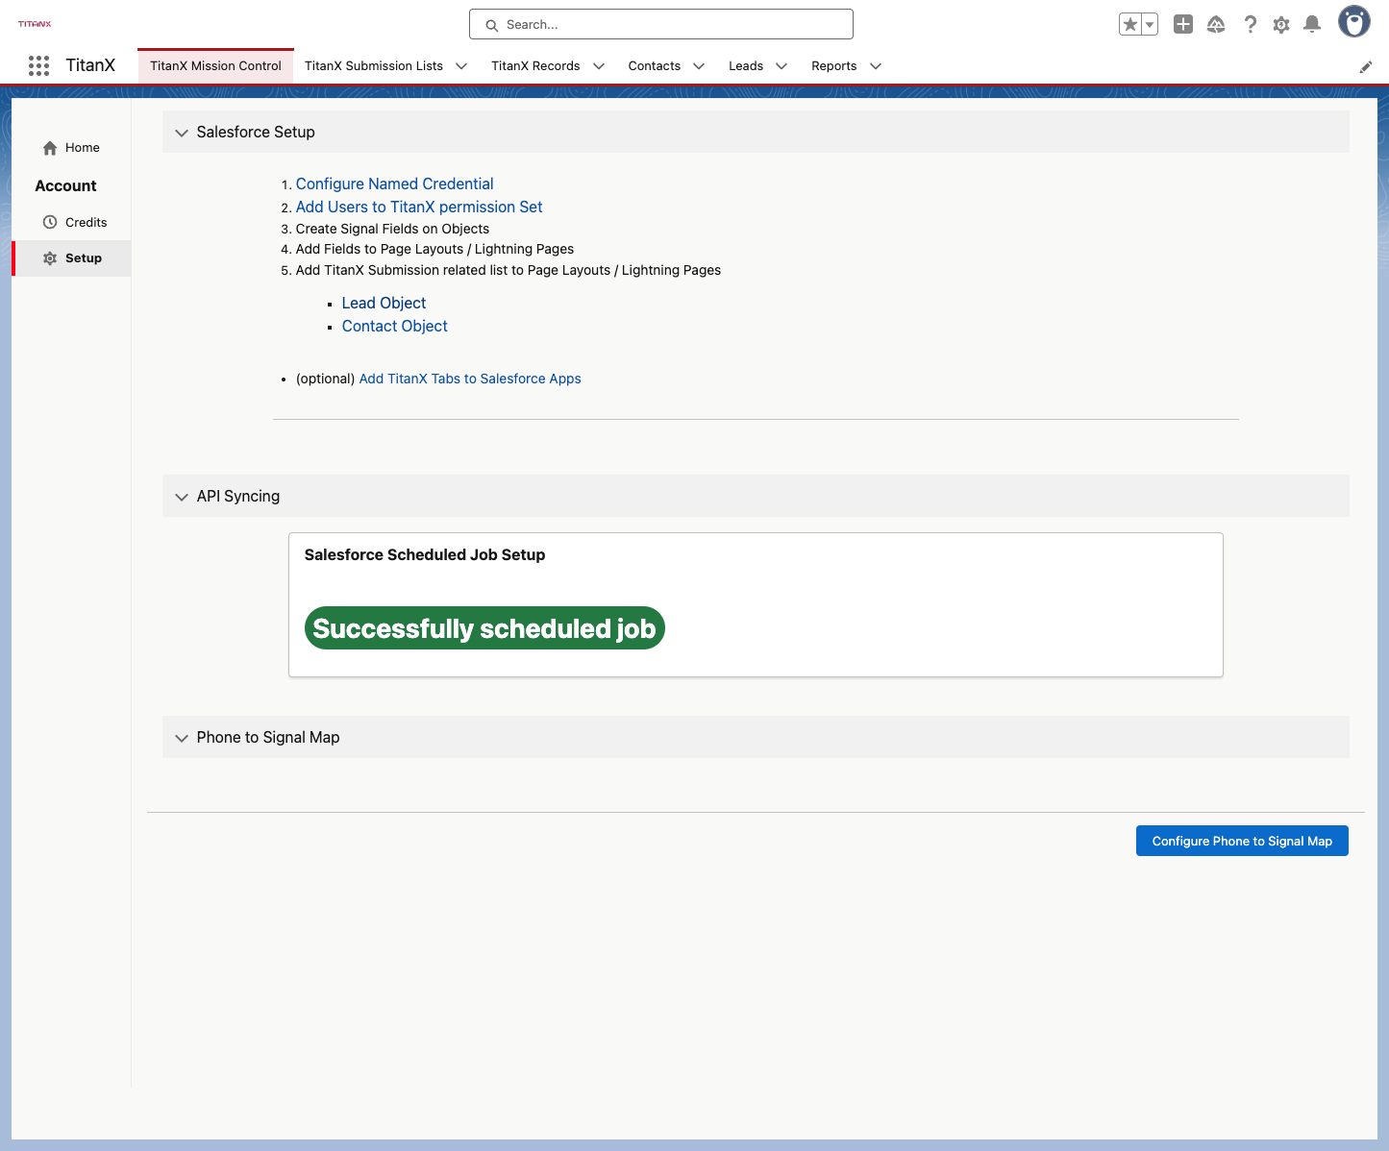Screen dimensions: 1389x1151
Task: Open the Help question mark icon
Action: 1250,24
